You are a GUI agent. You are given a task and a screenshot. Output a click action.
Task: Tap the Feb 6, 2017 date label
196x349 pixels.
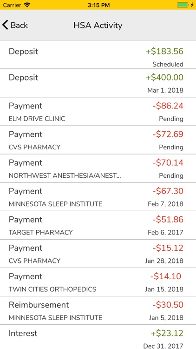tap(165, 232)
